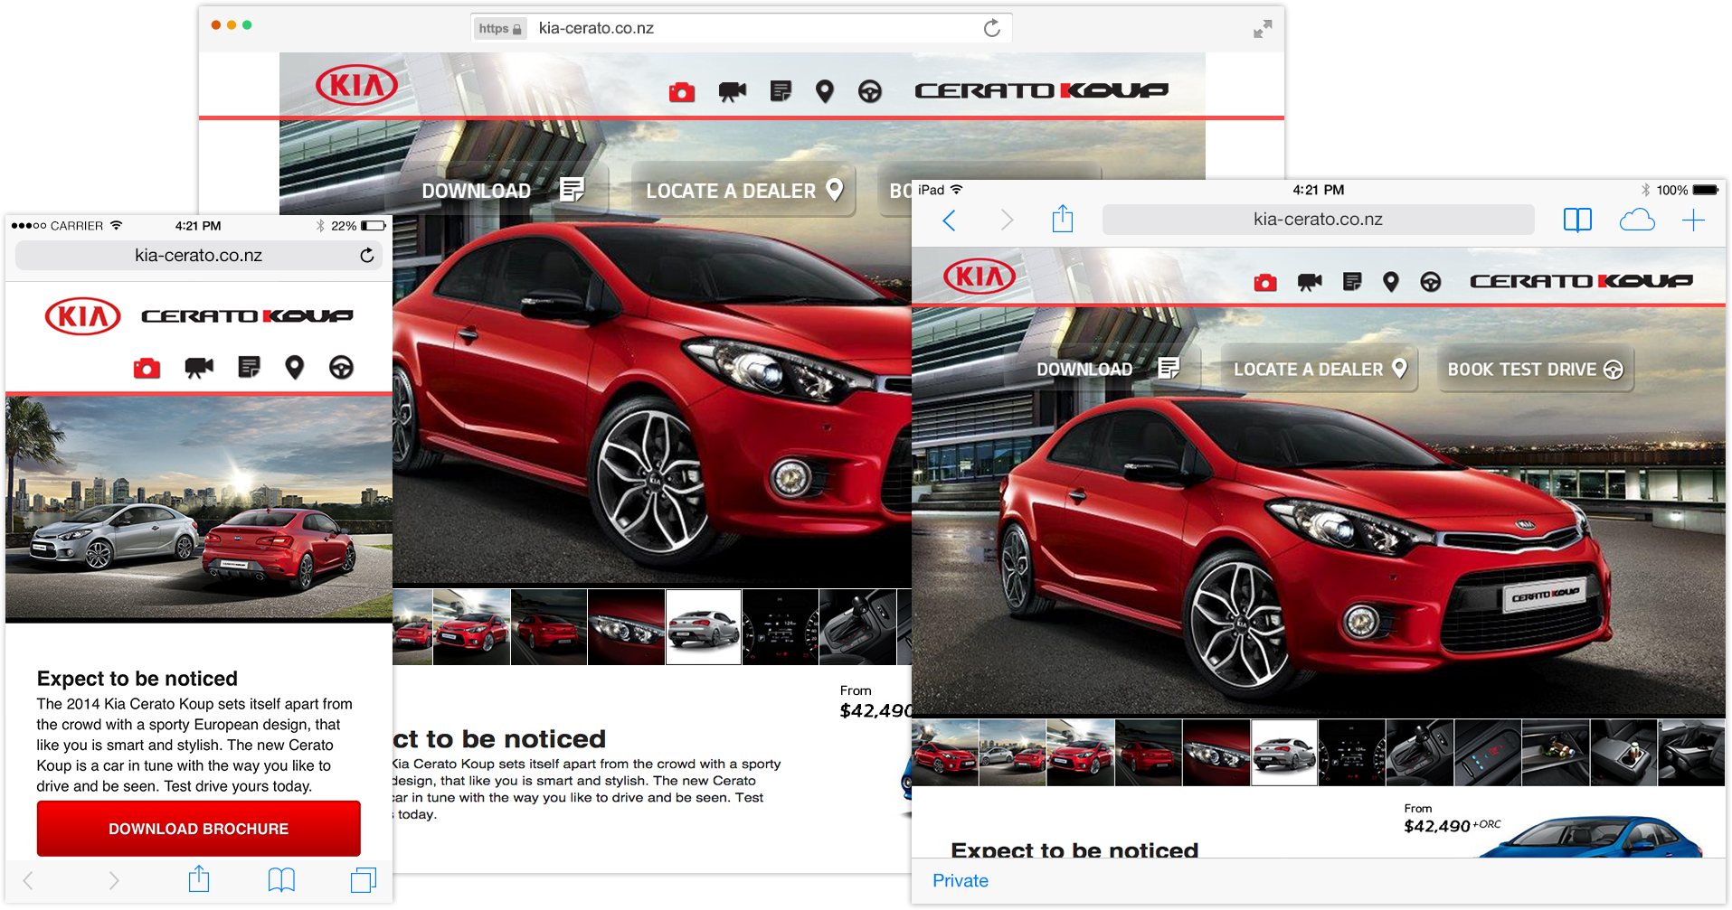The width and height of the screenshot is (1732, 910).
Task: Click the Kia logo in desktop browser window
Action: 356,86
